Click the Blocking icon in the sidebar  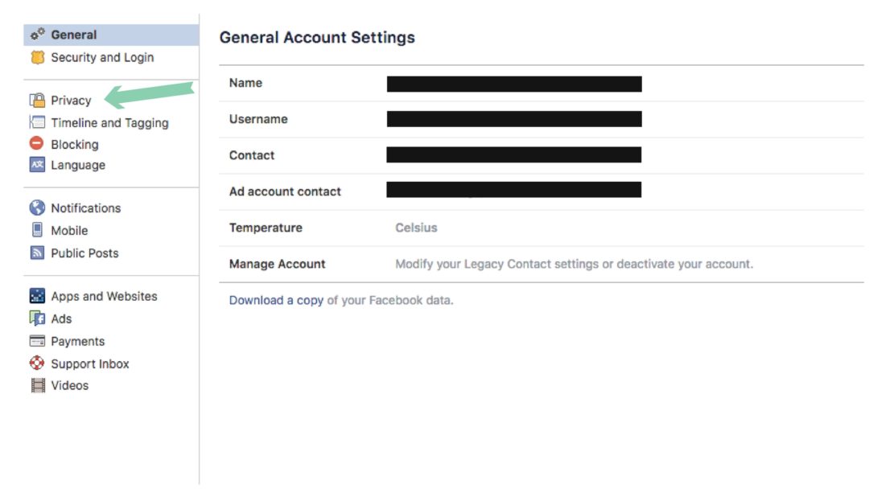(35, 144)
